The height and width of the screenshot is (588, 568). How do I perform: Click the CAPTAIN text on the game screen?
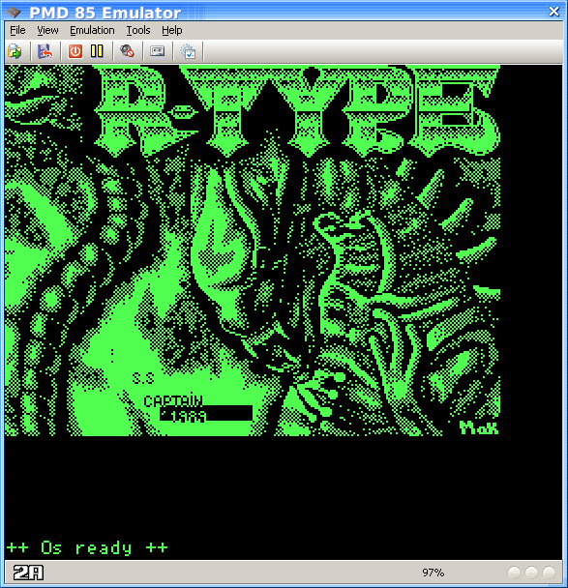click(173, 401)
